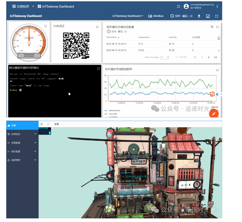Click IoTGateway Dashboard breadcrumb item

[x=56, y=6]
